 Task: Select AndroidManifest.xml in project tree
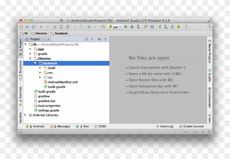click(61, 82)
